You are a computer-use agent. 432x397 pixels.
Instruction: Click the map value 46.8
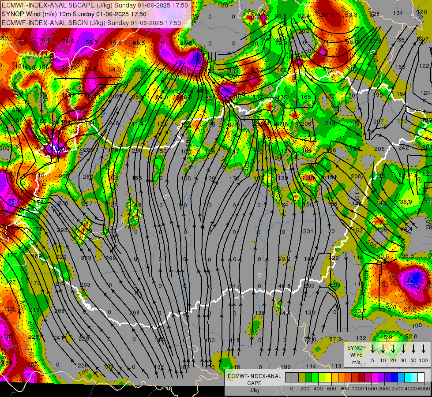[x=284, y=286]
